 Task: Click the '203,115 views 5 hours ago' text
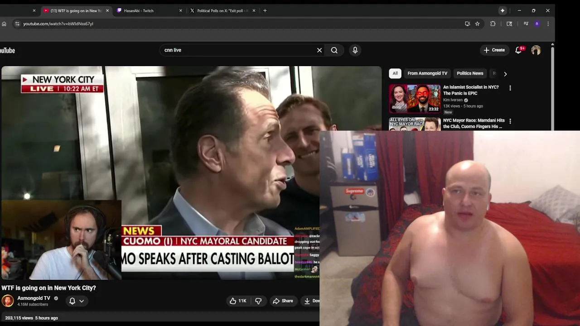coord(31,318)
